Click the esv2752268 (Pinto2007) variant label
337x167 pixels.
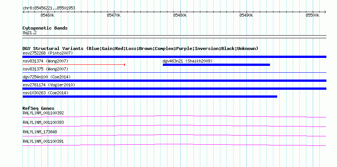48,53
